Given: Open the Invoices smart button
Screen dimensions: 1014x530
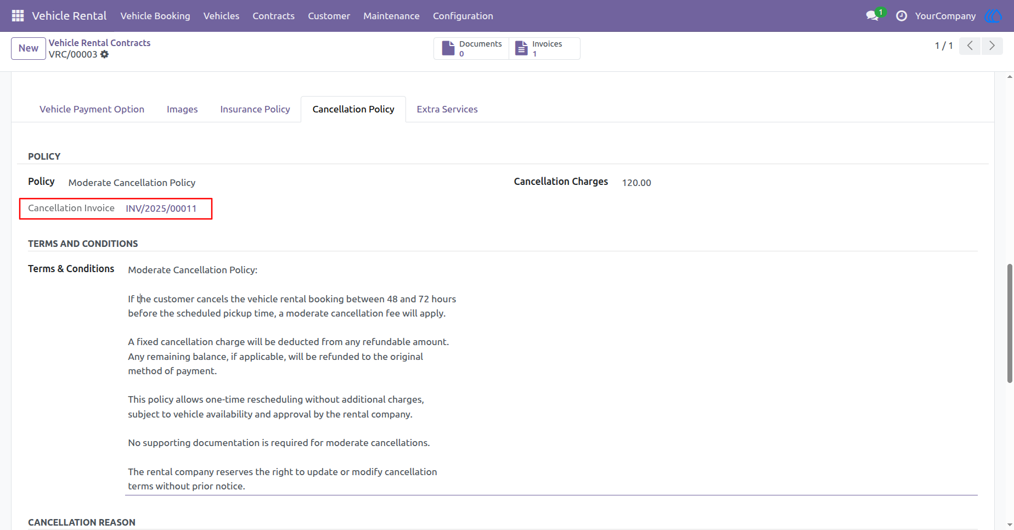Looking at the screenshot, I should 544,48.
